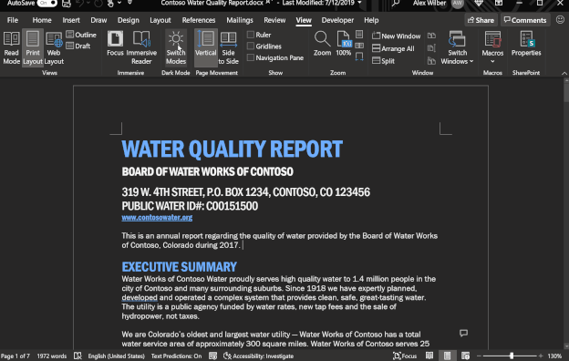Open the Zoom dialog

point(322,44)
